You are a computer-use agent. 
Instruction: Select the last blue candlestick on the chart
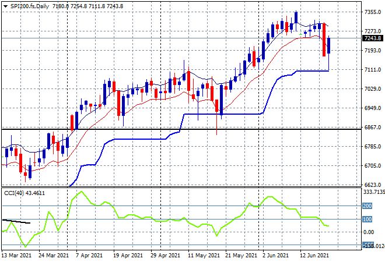[328, 46]
